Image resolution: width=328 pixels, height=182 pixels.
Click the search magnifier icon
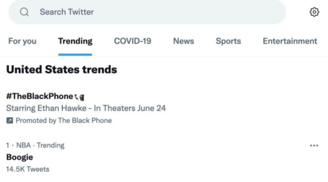click(x=24, y=12)
